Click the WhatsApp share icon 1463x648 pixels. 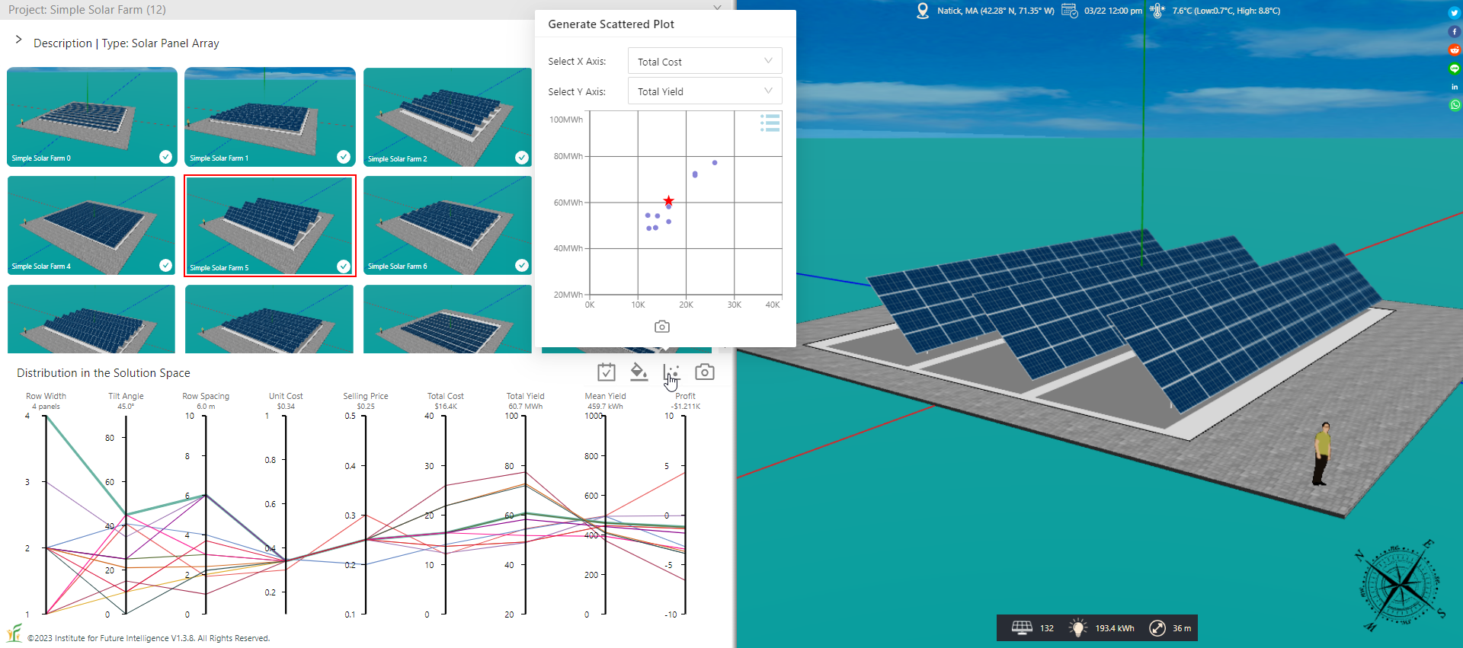(x=1455, y=105)
